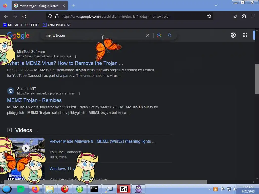This screenshot has width=259, height=194.
Task: Open MEDIAFIRE ROULETTER bookmark
Action: pos(21,25)
